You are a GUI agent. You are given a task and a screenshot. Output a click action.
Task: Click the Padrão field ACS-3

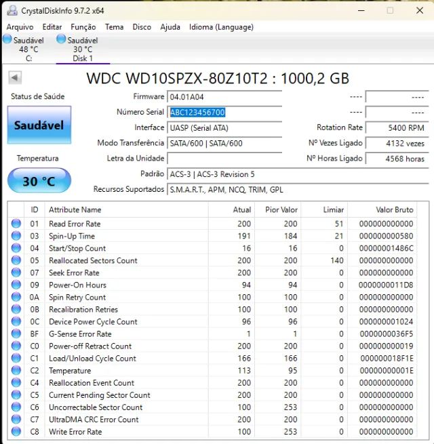pos(298,174)
